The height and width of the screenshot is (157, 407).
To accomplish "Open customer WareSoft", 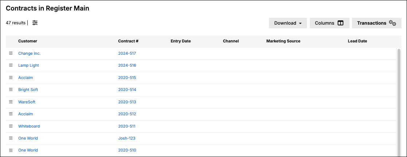I will point(27,102).
